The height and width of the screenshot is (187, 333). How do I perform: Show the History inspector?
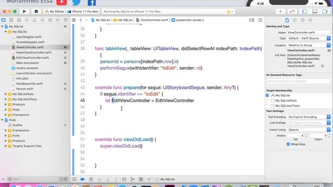click(x=294, y=20)
